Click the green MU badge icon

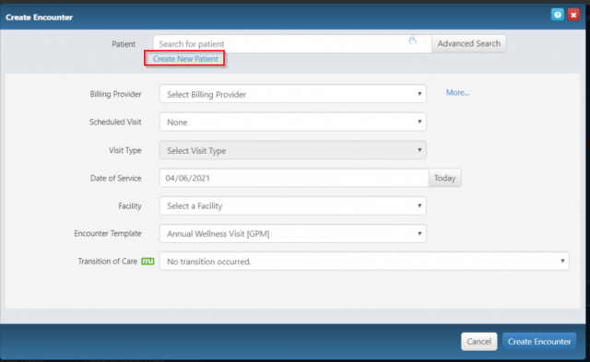point(147,261)
